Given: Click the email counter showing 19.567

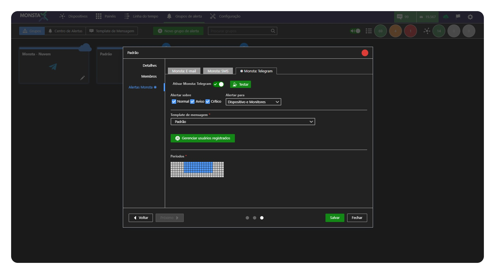Looking at the screenshot, I should tap(427, 17).
